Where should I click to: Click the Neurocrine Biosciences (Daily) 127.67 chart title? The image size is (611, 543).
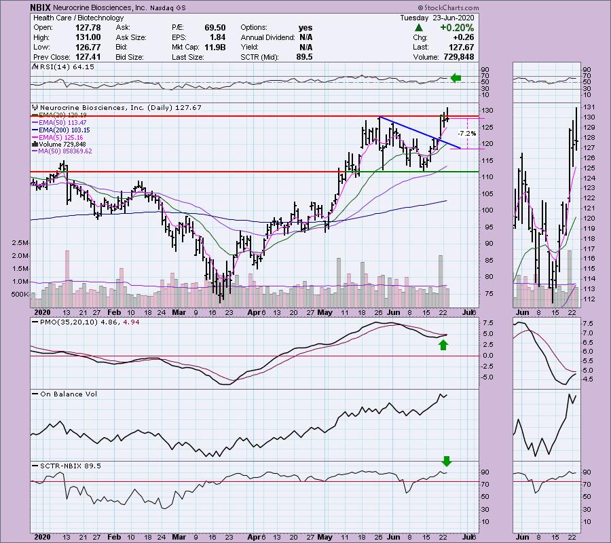pos(121,107)
